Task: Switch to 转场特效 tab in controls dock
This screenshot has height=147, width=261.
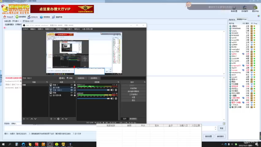Action: pyautogui.click(x=133, y=119)
